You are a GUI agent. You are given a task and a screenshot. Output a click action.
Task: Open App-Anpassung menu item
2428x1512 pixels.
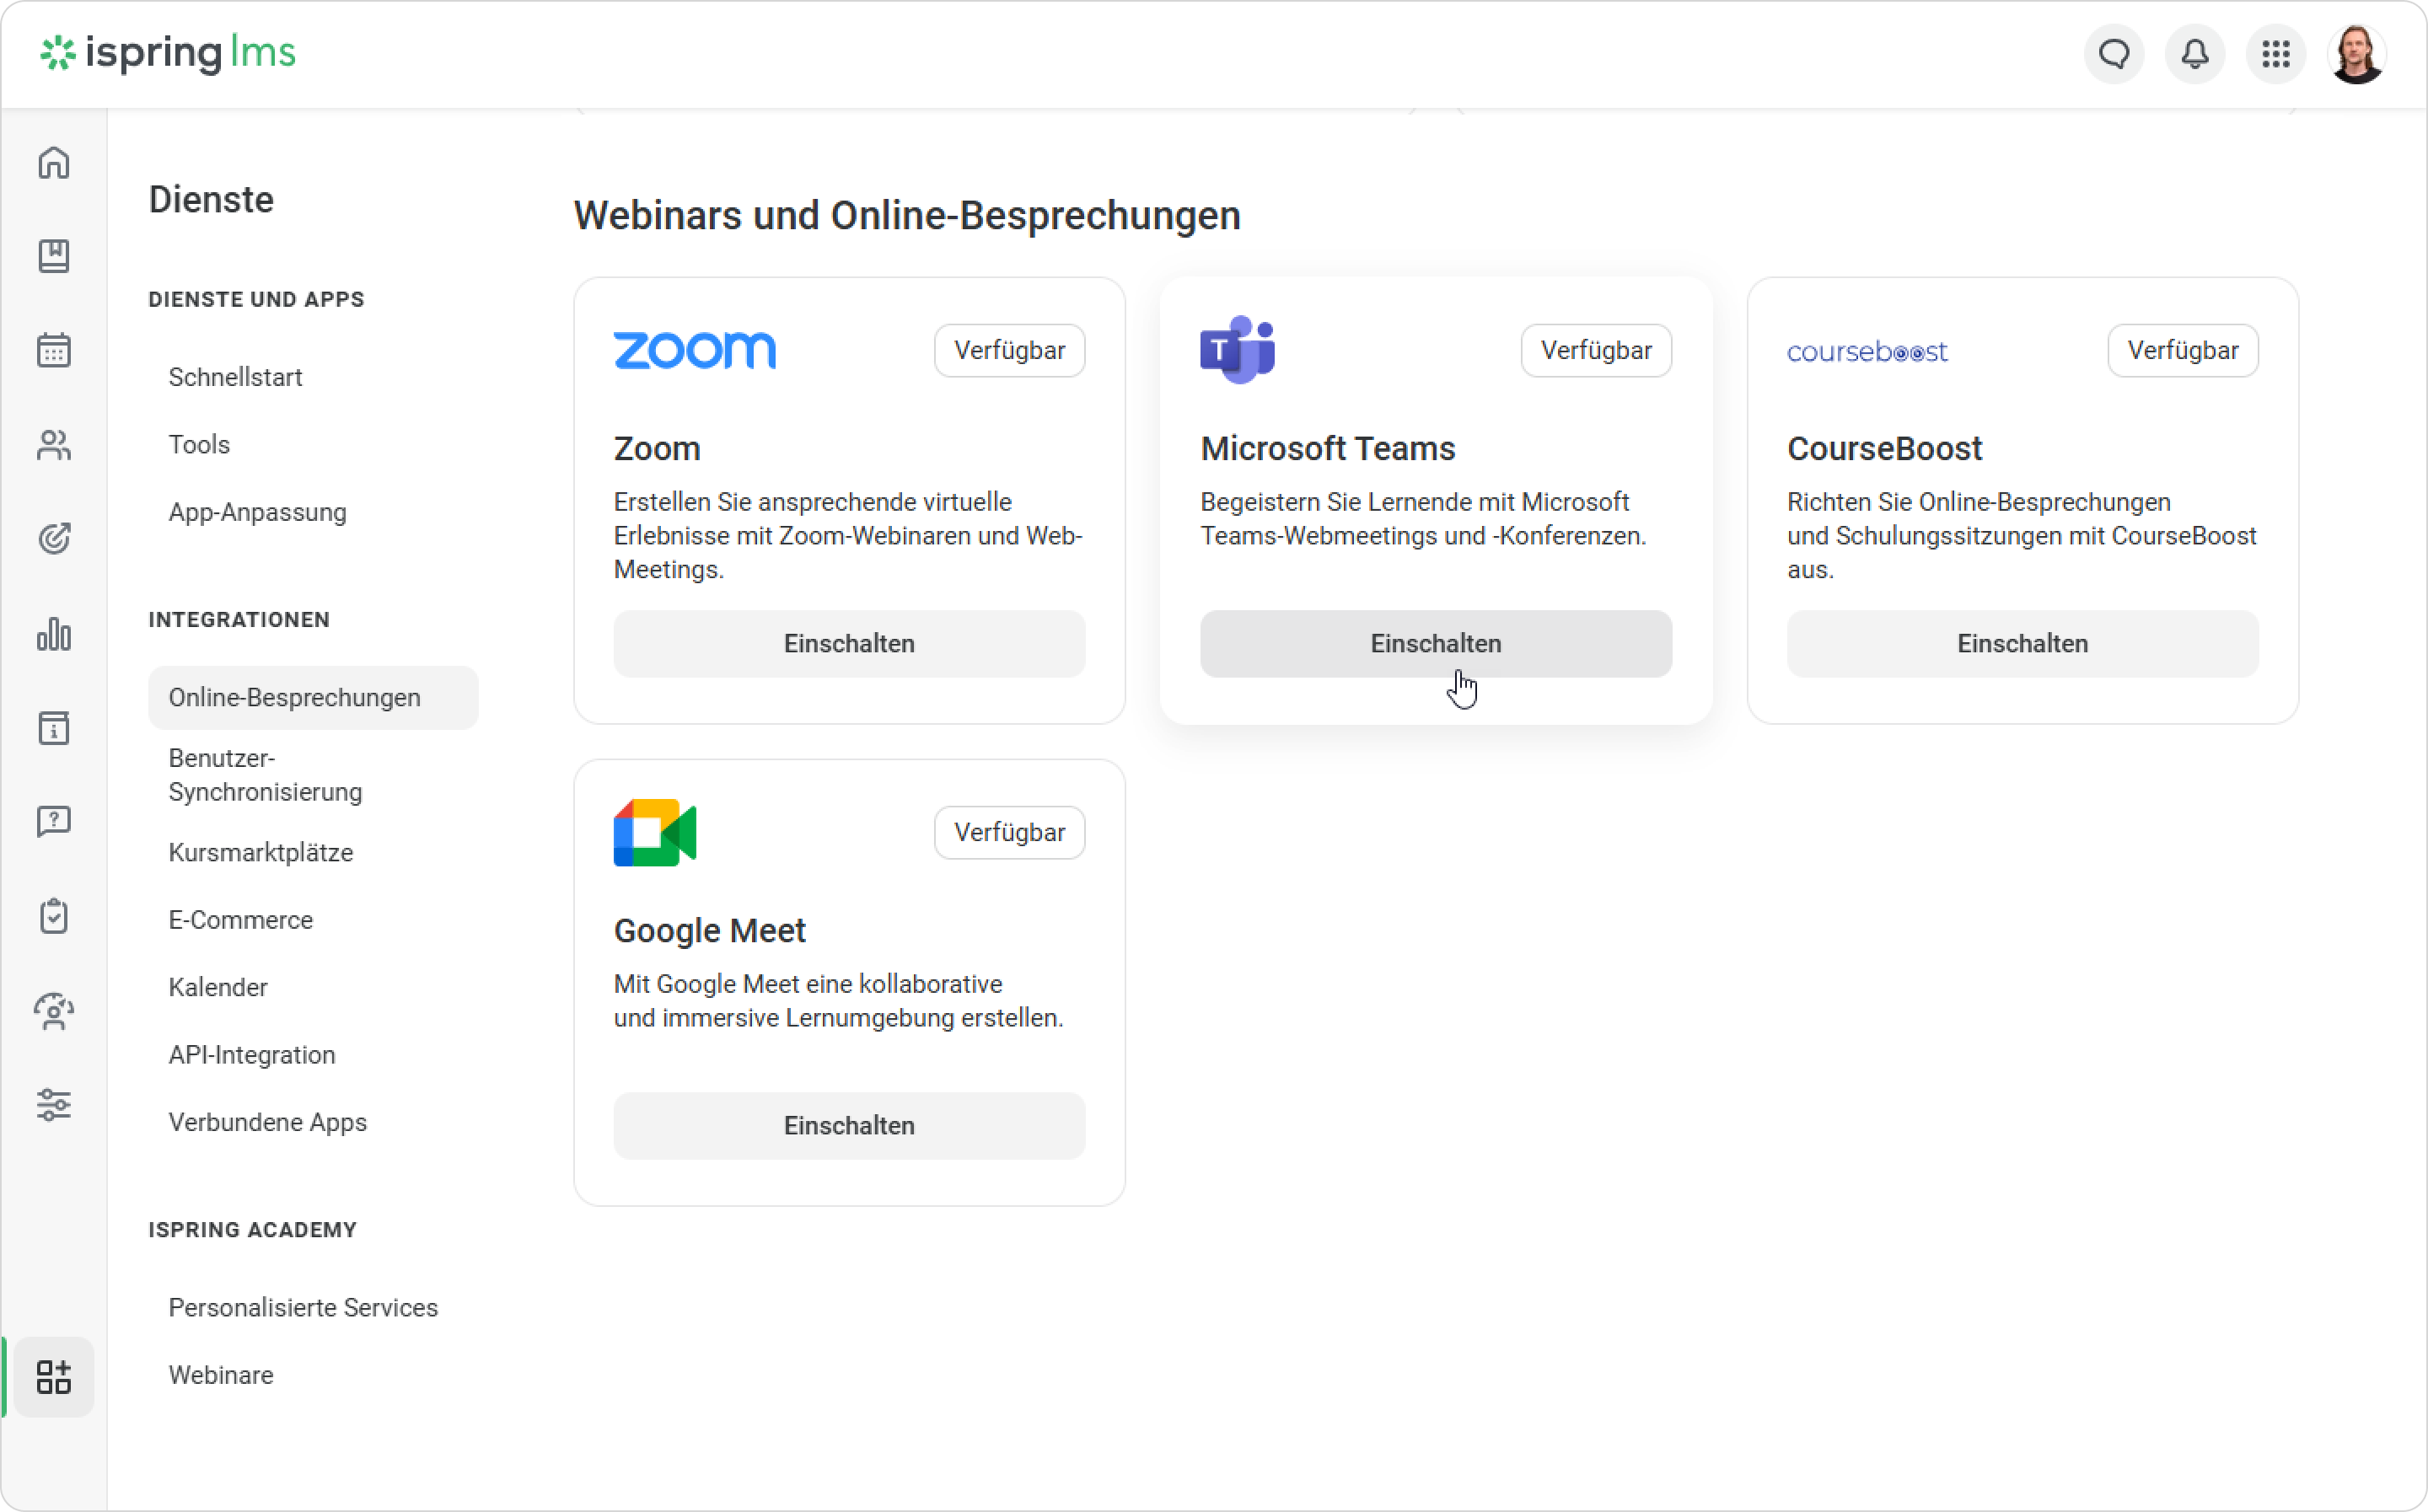point(257,512)
